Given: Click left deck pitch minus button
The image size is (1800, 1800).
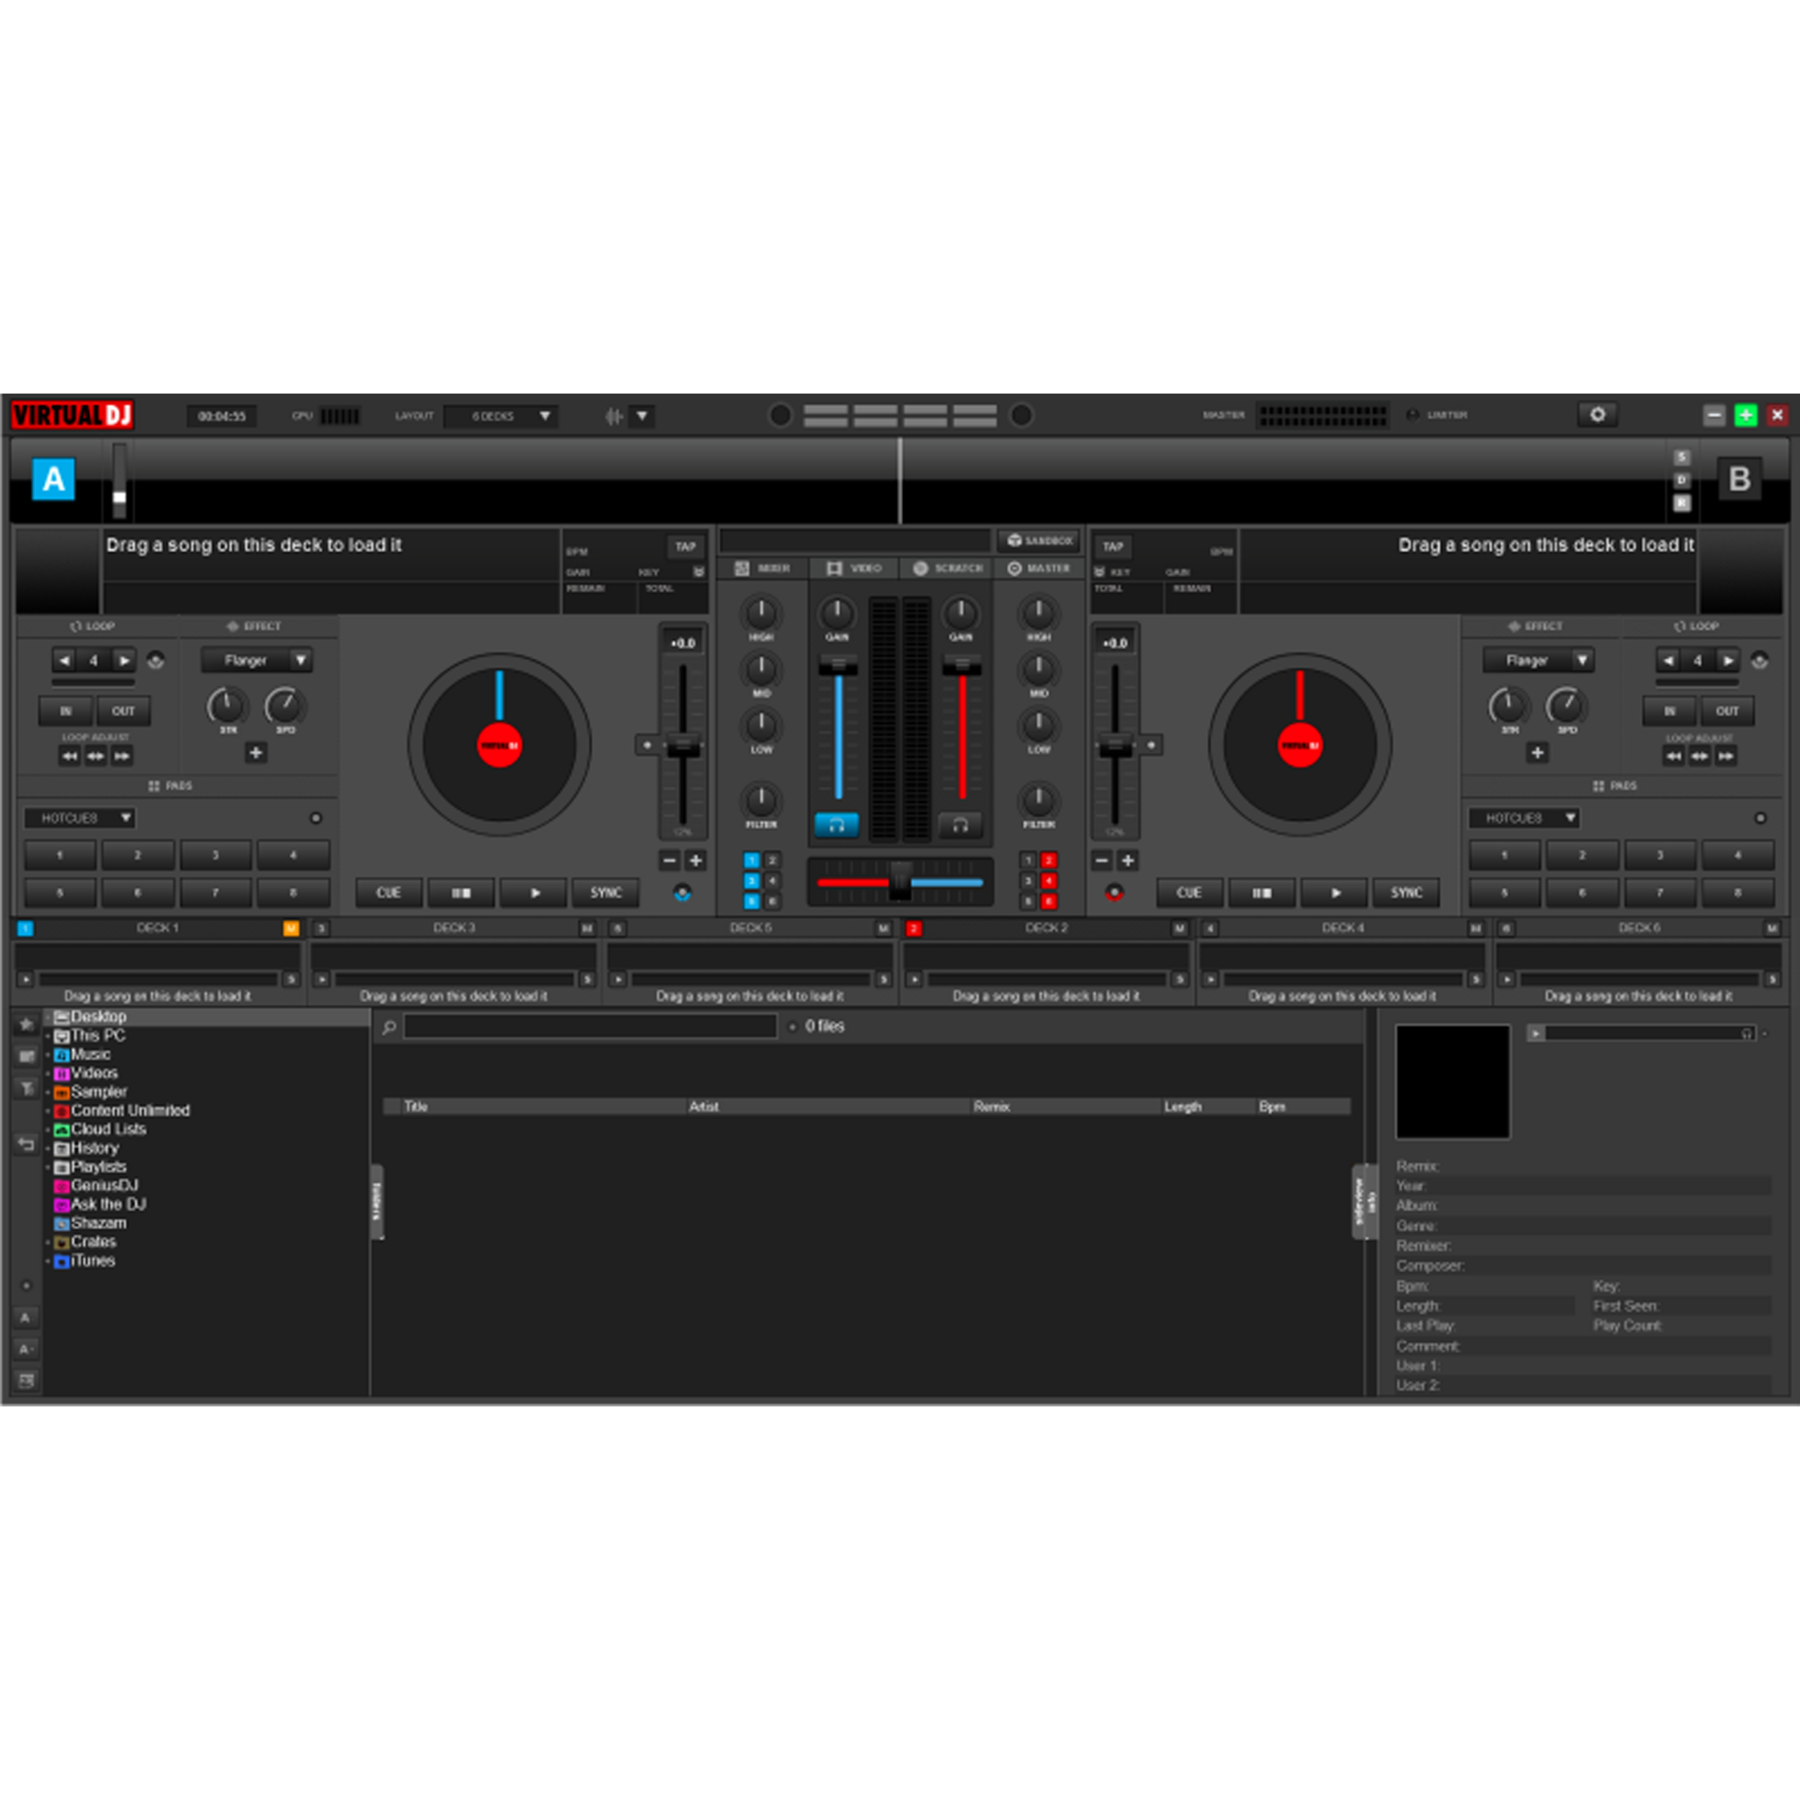Looking at the screenshot, I should click(669, 860).
